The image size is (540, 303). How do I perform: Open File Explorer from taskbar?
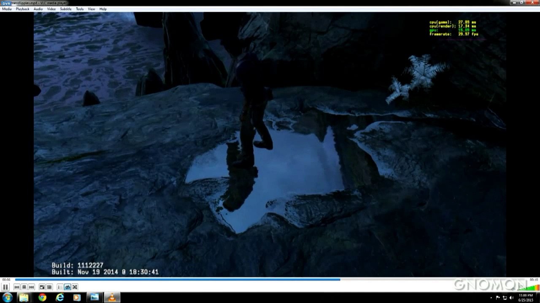pyautogui.click(x=24, y=298)
